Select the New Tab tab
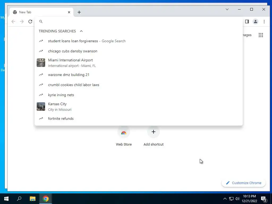Viewport: 272px width, 204px height. point(41,12)
